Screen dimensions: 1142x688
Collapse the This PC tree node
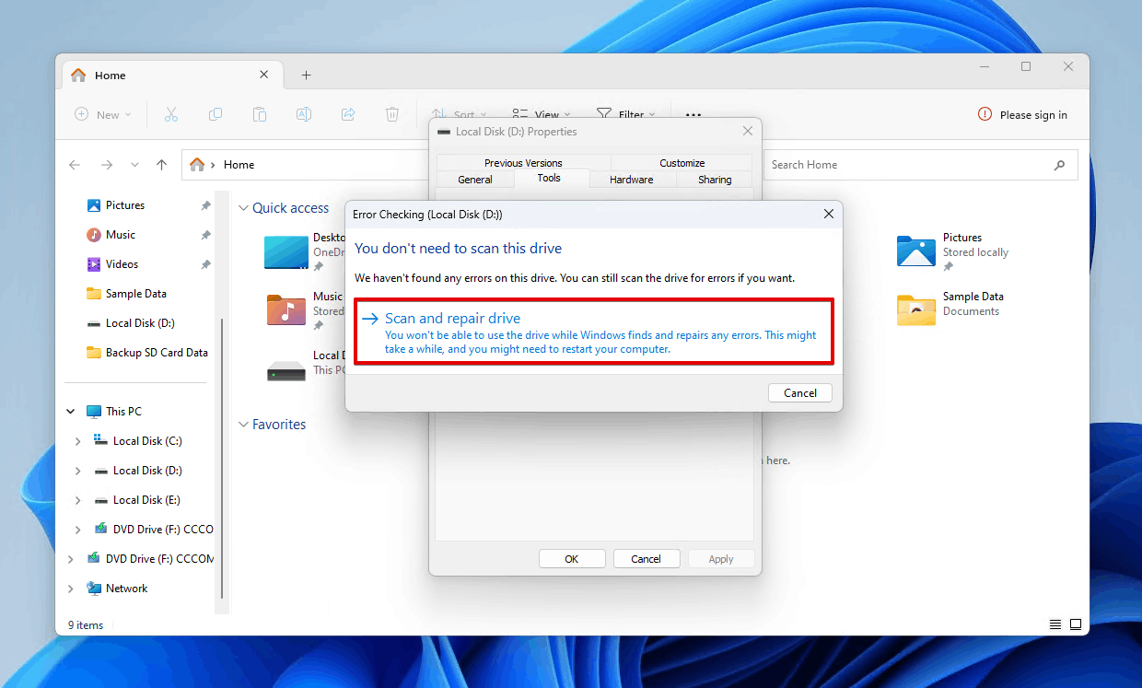[71, 412]
